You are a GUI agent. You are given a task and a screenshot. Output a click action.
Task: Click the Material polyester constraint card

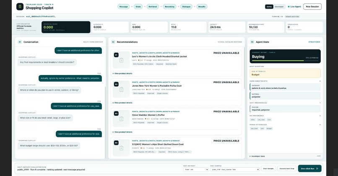pyautogui.click(x=285, y=96)
